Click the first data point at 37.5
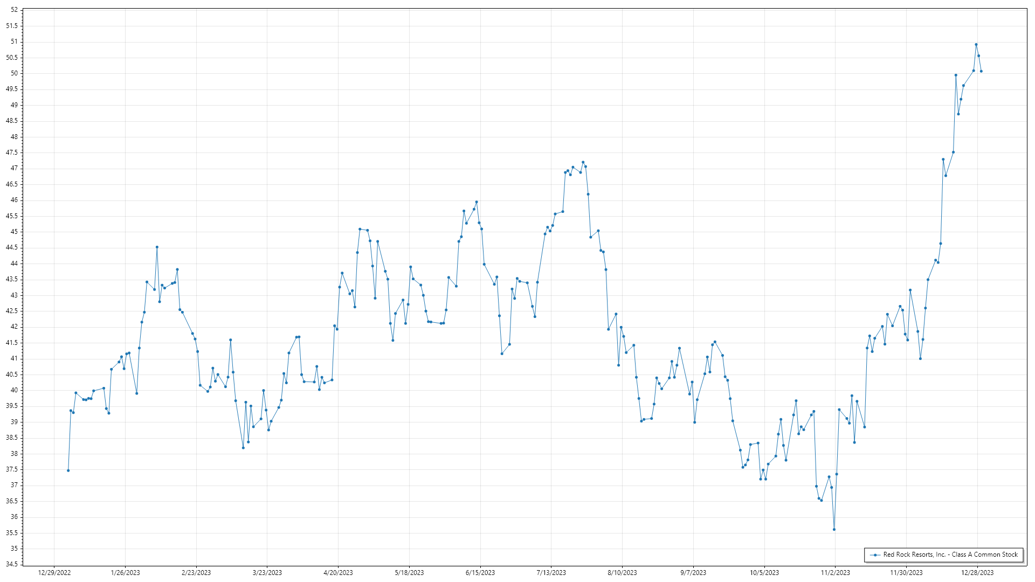Viewport: 1035px width, 582px height. 68,470
